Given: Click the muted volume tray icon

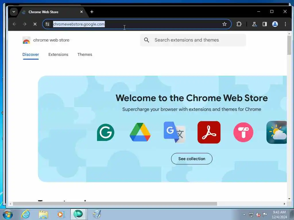Looking at the screenshot, I should point(258,215).
